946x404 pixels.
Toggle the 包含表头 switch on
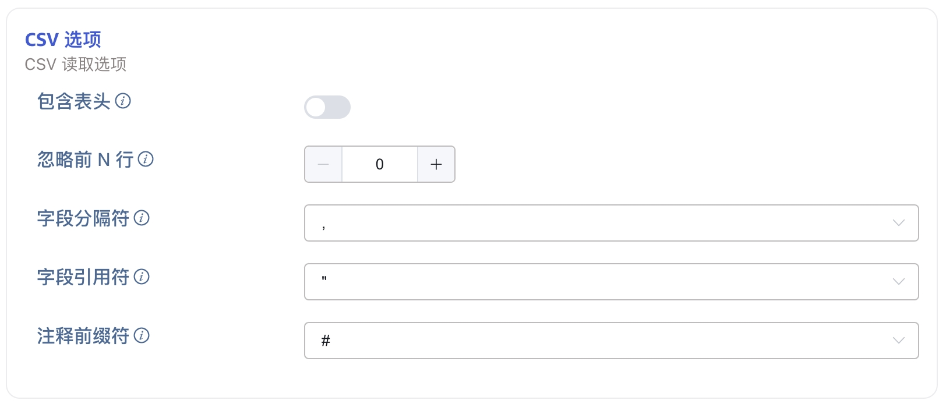pos(327,107)
